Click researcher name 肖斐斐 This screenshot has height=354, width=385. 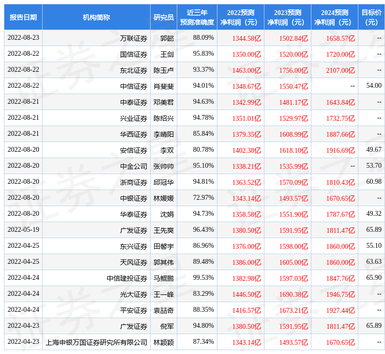tap(164, 86)
